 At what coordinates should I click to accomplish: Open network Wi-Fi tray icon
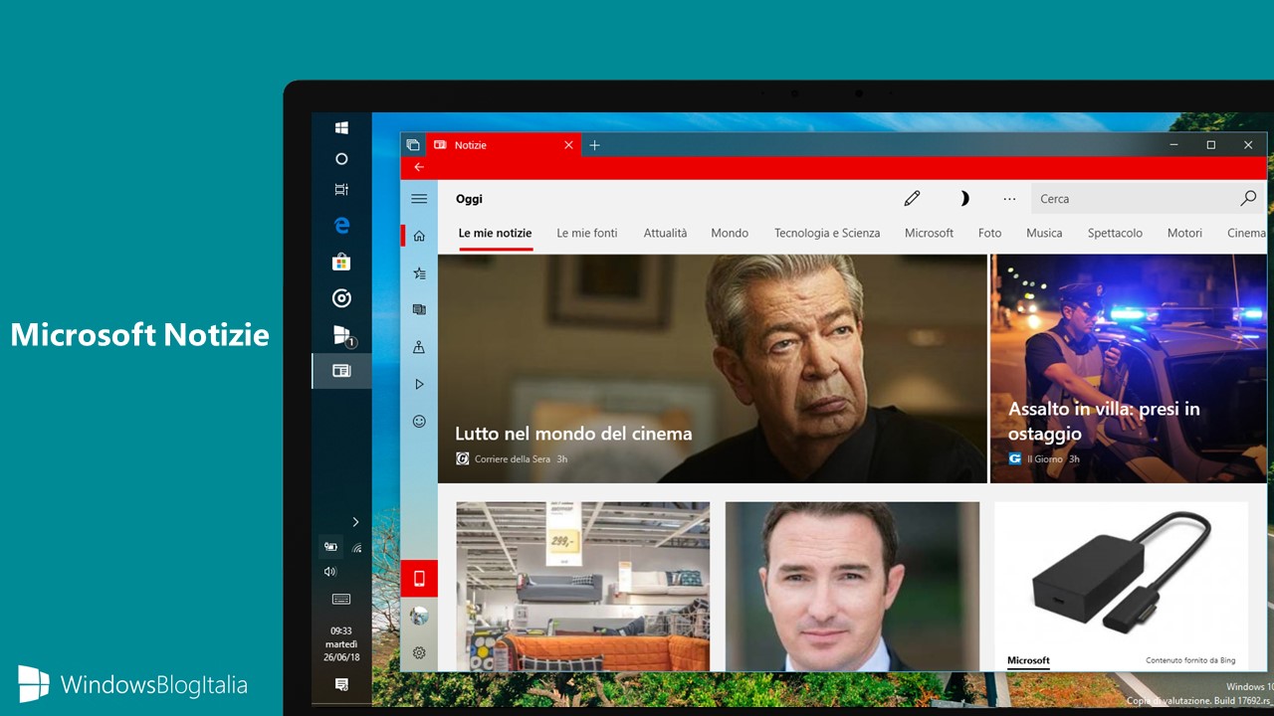pos(356,547)
